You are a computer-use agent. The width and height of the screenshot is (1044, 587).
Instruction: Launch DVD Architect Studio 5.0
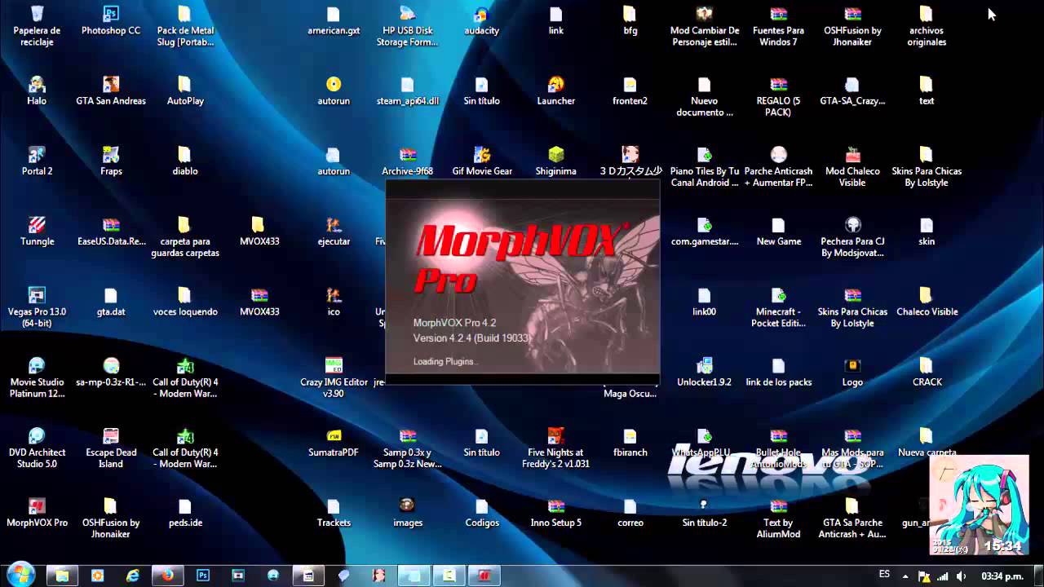(37, 447)
